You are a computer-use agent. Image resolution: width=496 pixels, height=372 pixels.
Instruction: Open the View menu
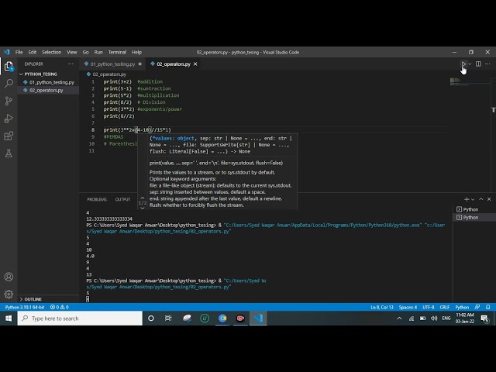[72, 52]
